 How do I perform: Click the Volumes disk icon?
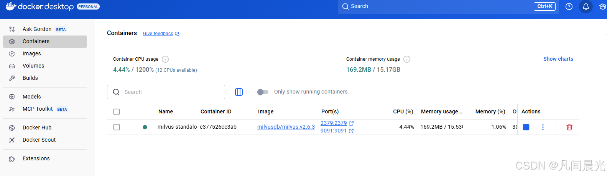[x=12, y=66]
